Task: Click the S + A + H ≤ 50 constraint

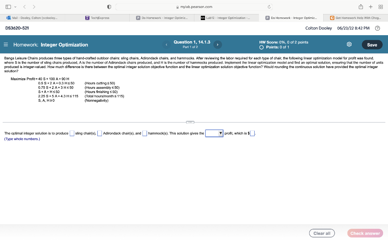Action: pos(49,92)
